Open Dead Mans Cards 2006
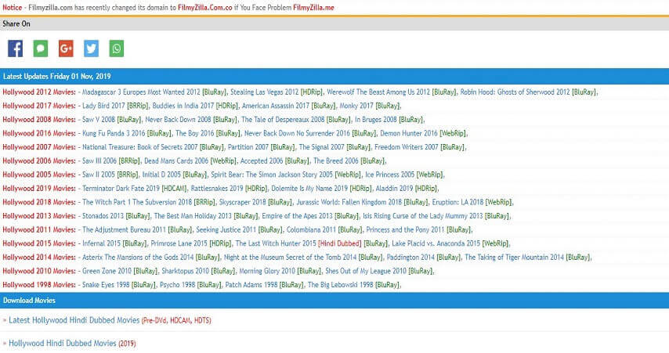Image resolution: width=669 pixels, height=353 pixels. click(x=190, y=160)
